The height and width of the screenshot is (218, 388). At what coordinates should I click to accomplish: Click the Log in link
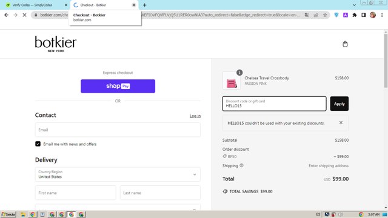(195, 116)
